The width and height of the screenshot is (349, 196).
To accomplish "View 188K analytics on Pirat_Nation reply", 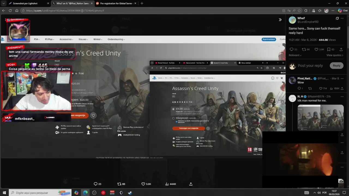I will [x=334, y=88].
